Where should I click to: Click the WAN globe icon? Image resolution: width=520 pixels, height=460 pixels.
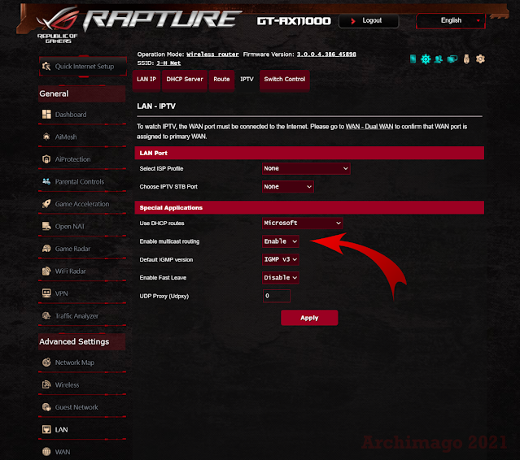click(x=46, y=452)
